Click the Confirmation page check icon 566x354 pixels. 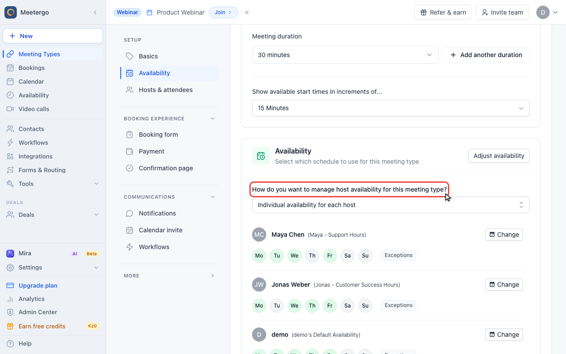click(x=130, y=168)
